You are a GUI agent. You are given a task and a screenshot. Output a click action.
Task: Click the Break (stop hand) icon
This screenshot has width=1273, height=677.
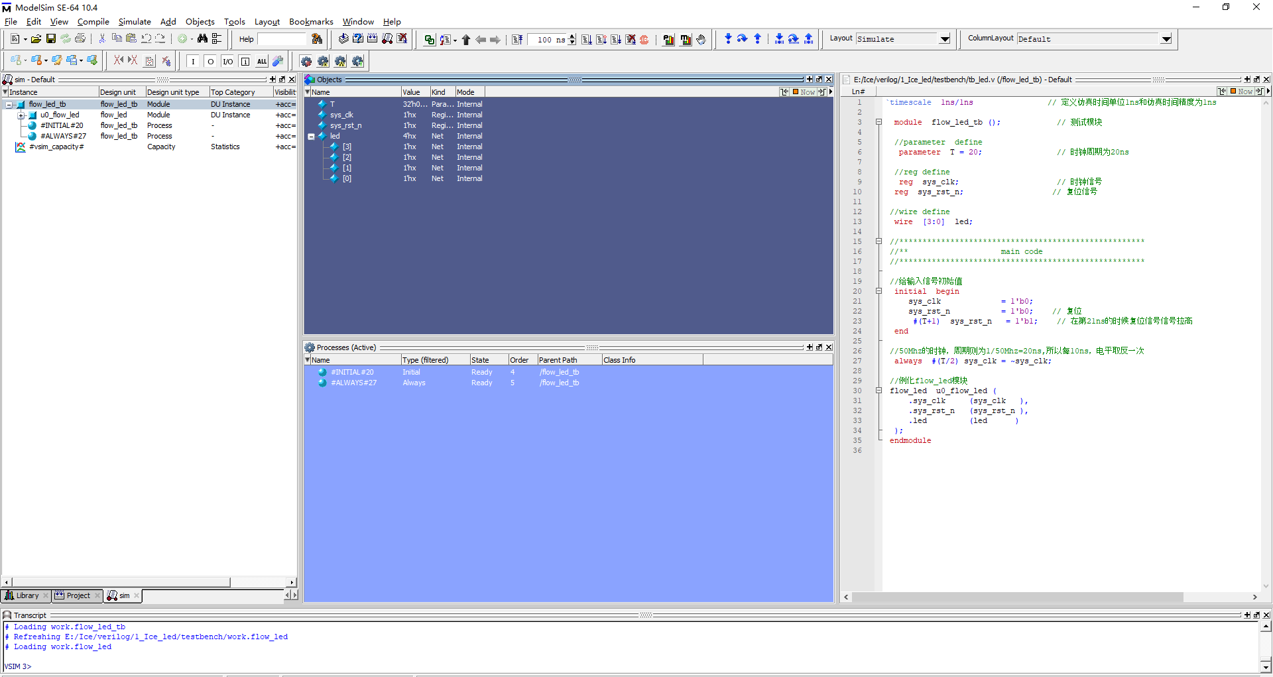click(x=701, y=39)
